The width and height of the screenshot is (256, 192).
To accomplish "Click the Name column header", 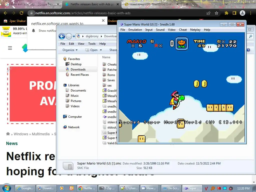I will (x=106, y=57).
